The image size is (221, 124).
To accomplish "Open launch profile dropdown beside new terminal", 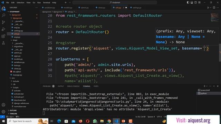I will tap(207, 86).
